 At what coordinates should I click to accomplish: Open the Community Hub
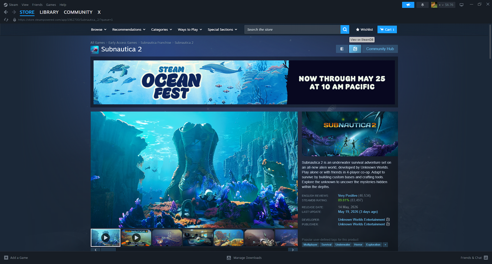[x=380, y=49]
